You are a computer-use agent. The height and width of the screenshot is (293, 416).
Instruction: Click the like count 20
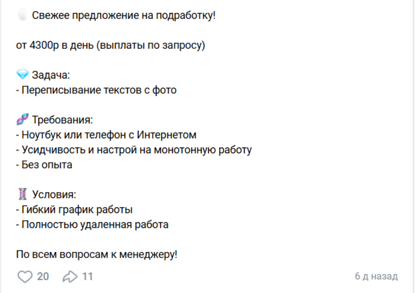pyautogui.click(x=43, y=276)
